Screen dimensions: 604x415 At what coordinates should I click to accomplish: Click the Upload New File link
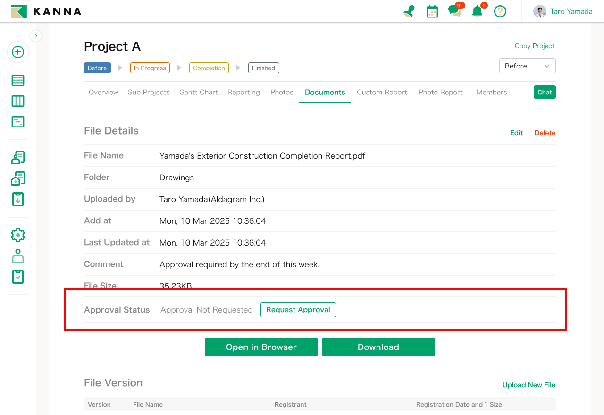click(x=528, y=385)
